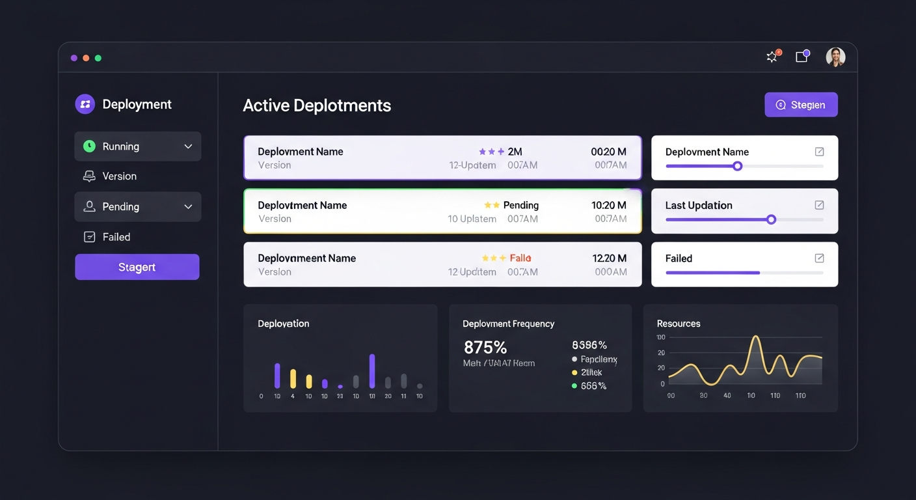Click edit icon on Deployment Name card
This screenshot has width=916, height=500.
point(819,152)
